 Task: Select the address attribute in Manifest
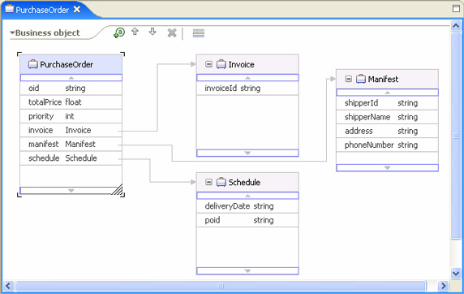(x=359, y=131)
